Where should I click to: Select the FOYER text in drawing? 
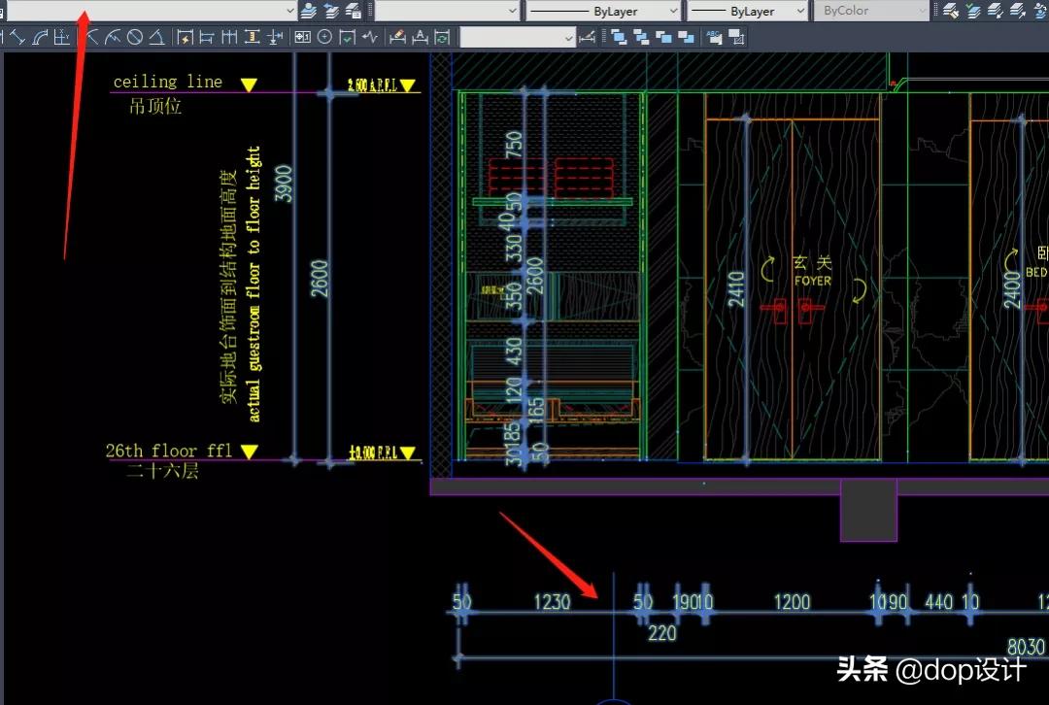[813, 281]
